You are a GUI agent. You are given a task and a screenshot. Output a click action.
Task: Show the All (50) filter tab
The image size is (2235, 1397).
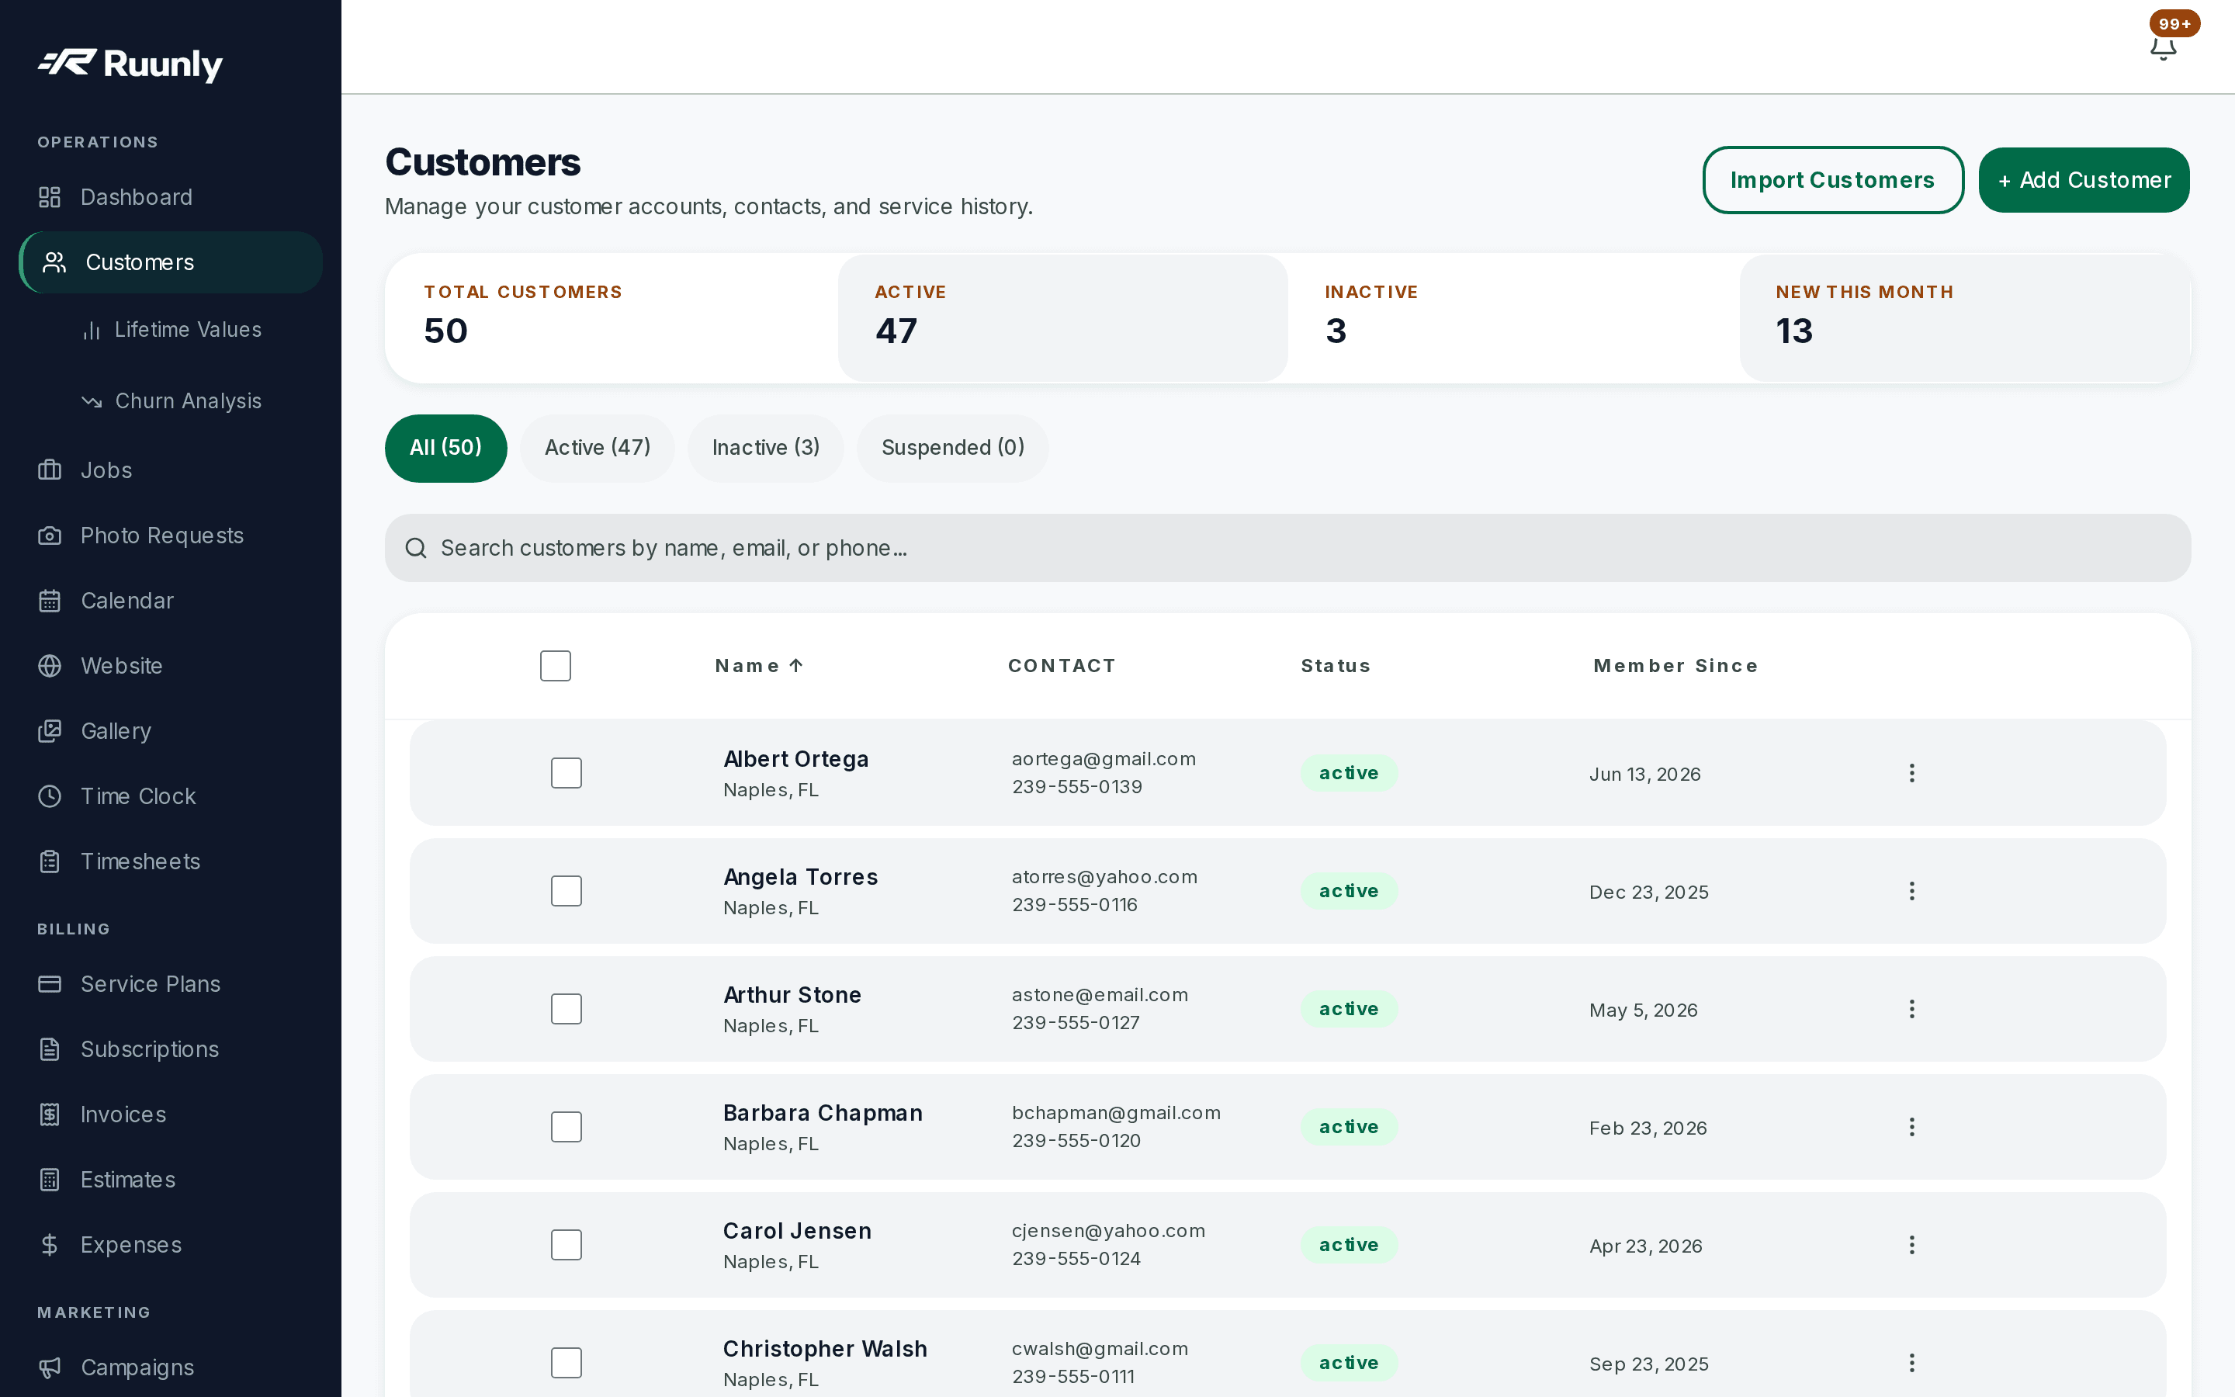446,448
